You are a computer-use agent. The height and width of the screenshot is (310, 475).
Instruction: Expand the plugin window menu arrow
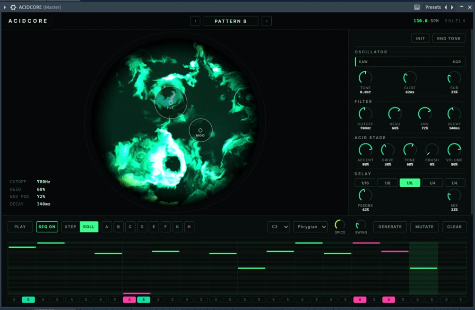5,7
